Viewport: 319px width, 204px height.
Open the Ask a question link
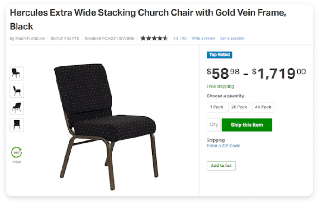click(232, 38)
